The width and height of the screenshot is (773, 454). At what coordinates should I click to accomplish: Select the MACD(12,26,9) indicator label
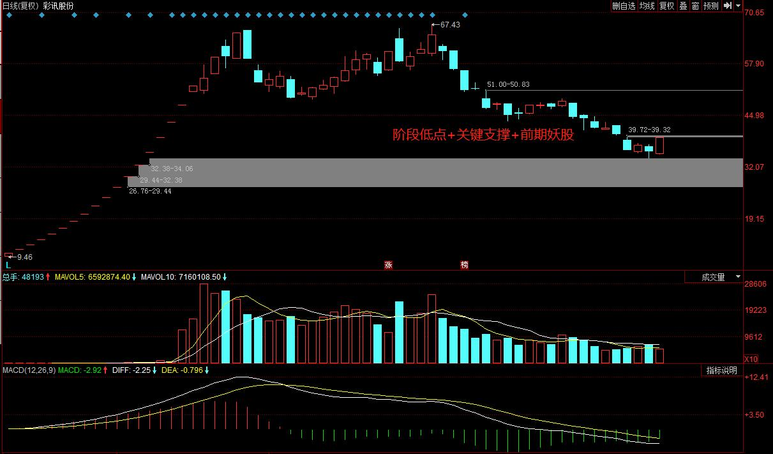click(29, 370)
